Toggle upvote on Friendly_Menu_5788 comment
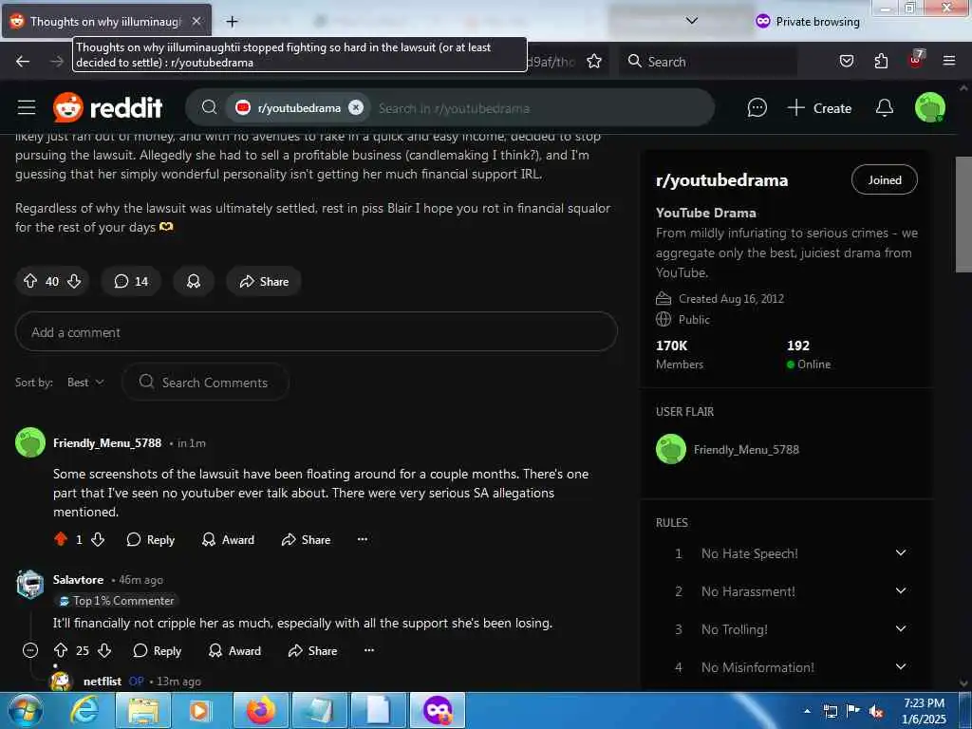 tap(60, 539)
